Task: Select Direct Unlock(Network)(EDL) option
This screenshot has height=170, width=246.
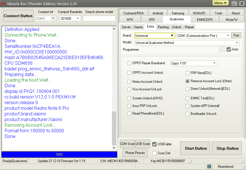Action: pyautogui.click(x=187, y=89)
